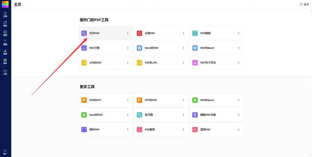This screenshot has height=157, width=312.
Task: Click the JPG转PDF image icon
Action: tap(84, 63)
